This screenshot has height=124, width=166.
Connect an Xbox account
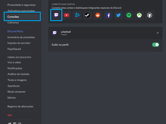[x=139, y=15]
